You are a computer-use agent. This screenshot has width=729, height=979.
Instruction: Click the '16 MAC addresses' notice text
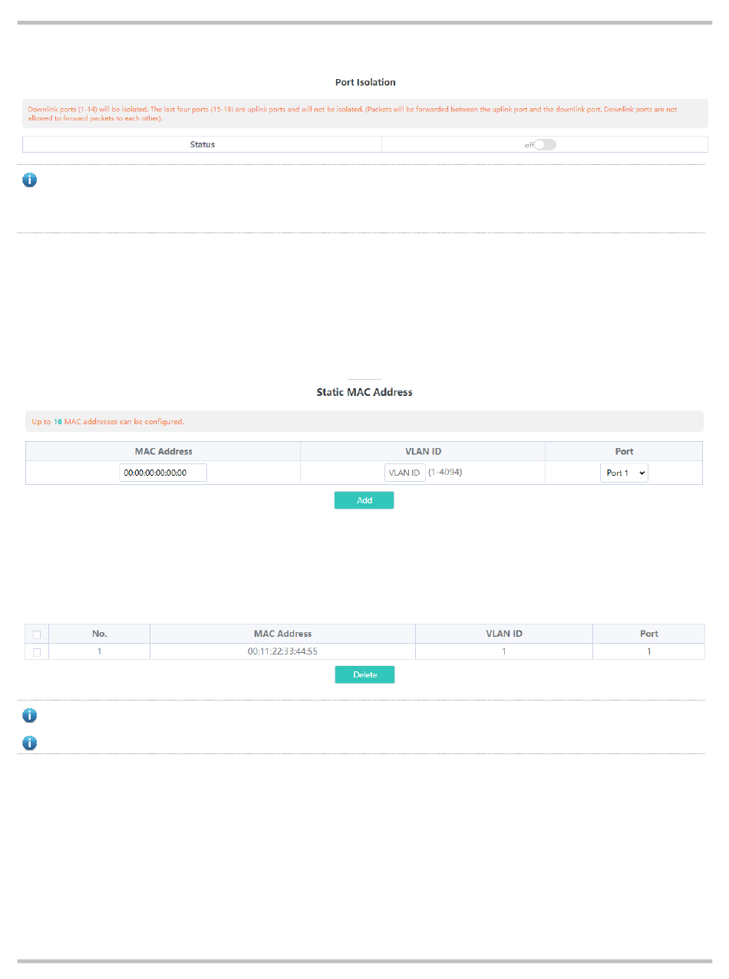[x=108, y=421]
